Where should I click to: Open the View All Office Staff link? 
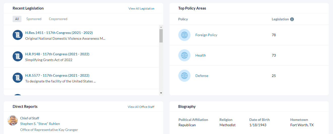(x=141, y=107)
